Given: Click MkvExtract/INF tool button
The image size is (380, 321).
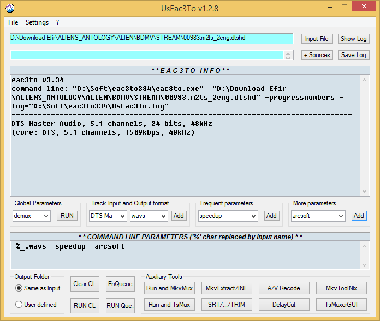Looking at the screenshot, I should click(x=227, y=288).
